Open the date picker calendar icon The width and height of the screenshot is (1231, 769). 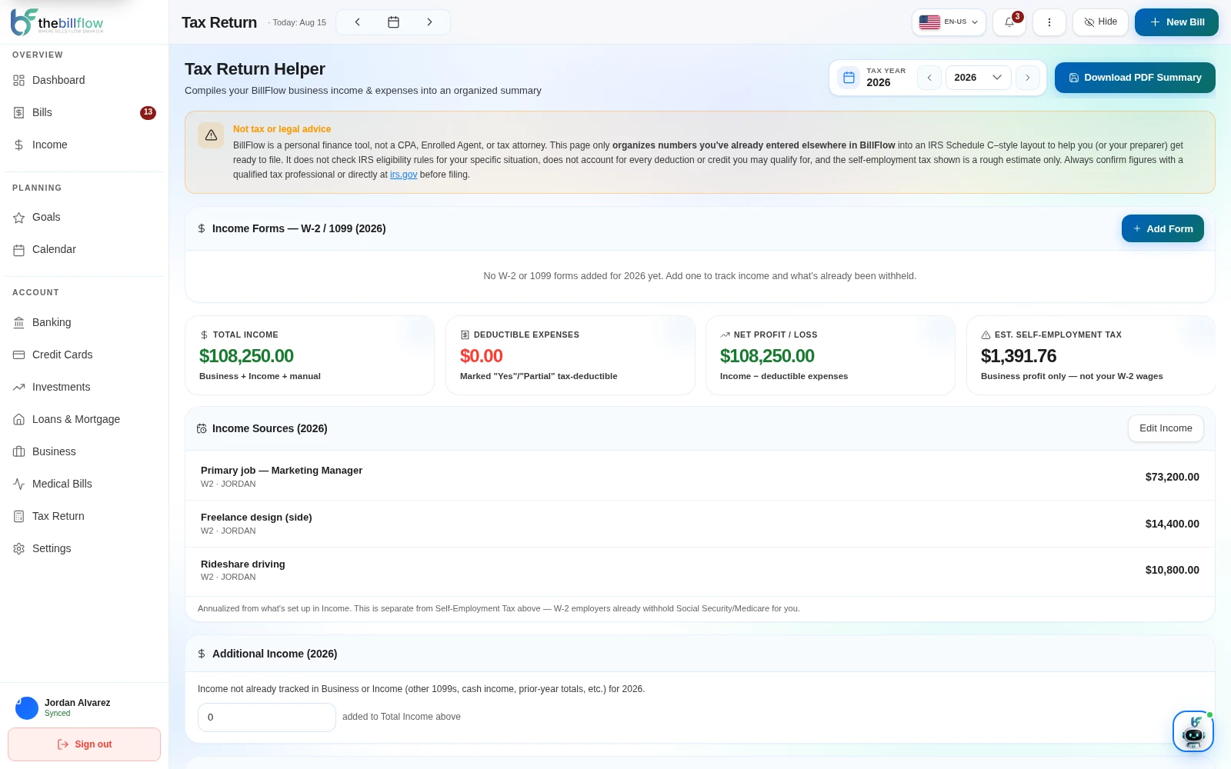coord(393,22)
